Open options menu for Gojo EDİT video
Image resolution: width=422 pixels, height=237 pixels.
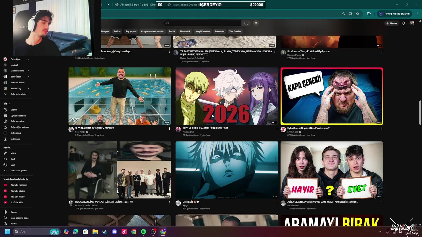277,202
